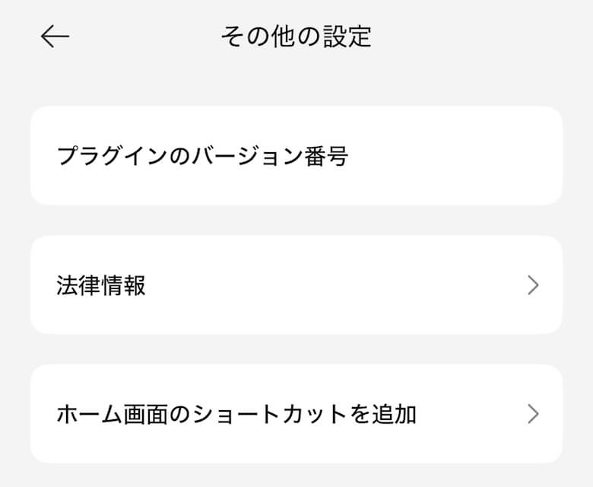Click the chevron beside ホーム画面のショートカットを追加

pyautogui.click(x=533, y=414)
